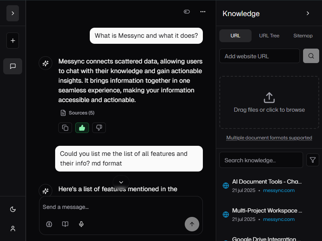The width and height of the screenshot is (322, 241).
Task: Focus the Send a message input
Action: point(121,207)
